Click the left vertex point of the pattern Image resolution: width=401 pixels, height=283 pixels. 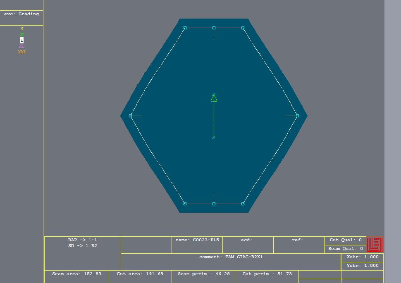point(130,116)
